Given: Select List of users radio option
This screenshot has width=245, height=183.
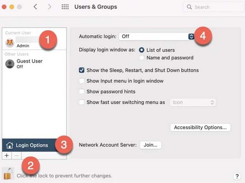Looking at the screenshot, I should pos(142,50).
